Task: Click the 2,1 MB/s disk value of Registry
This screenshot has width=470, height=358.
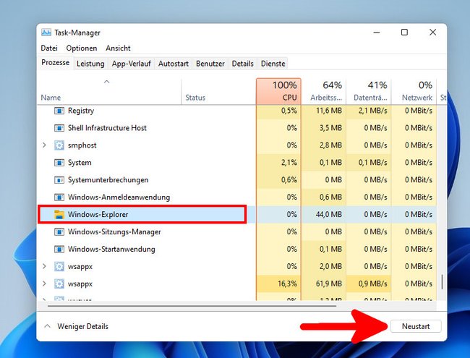Action: 373,111
